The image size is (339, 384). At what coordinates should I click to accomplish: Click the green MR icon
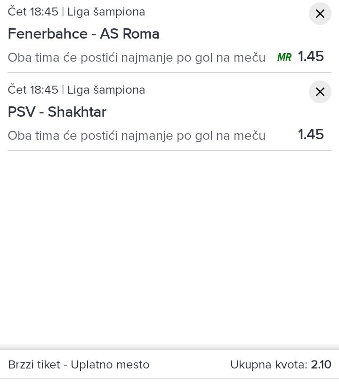click(x=284, y=57)
